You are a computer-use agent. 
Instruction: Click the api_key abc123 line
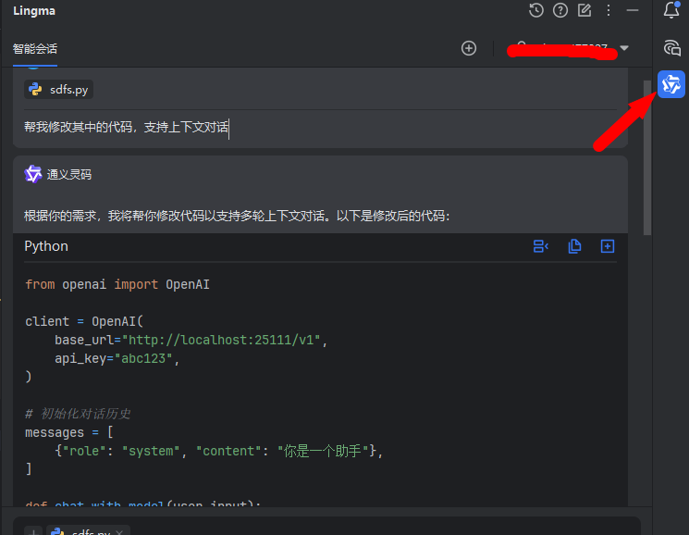[117, 358]
